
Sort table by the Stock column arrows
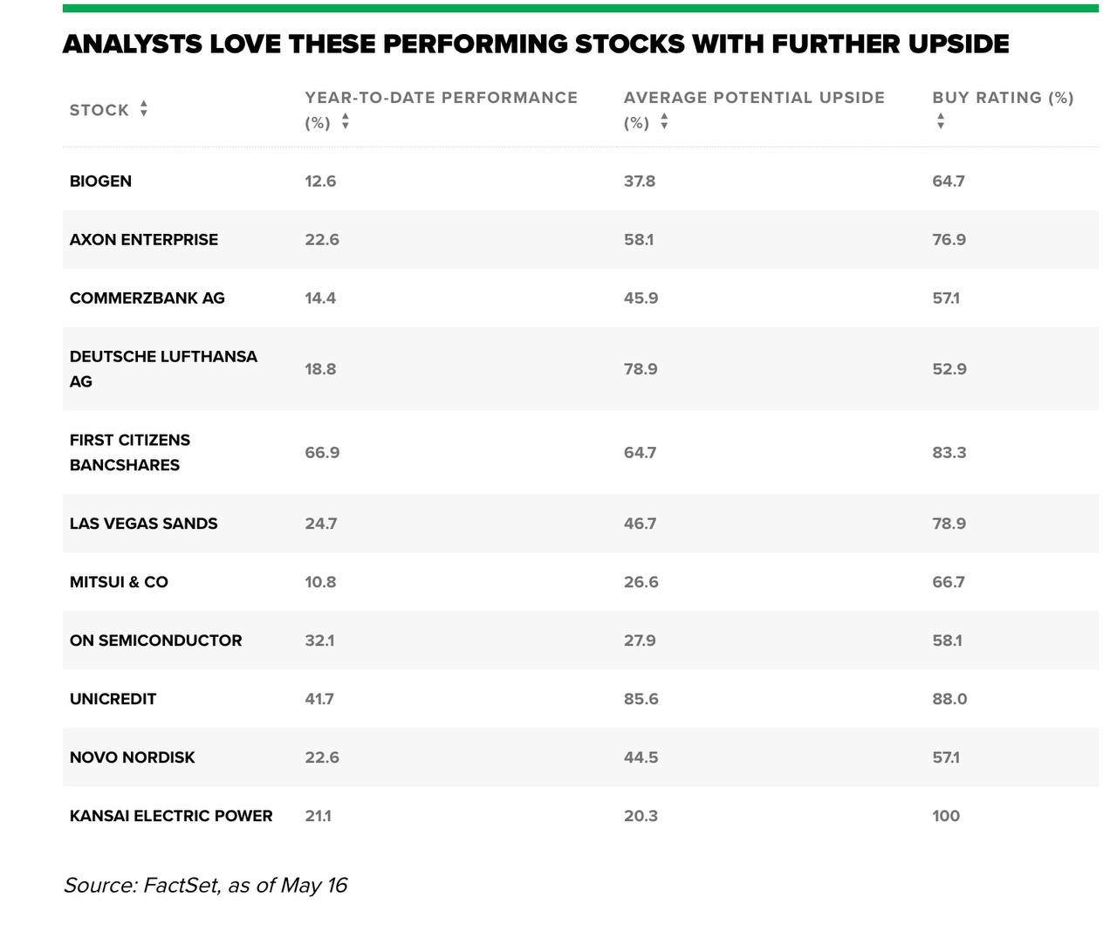pyautogui.click(x=144, y=109)
